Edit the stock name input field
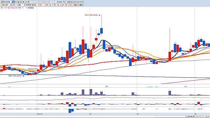Image resolution: width=210 pixels, height=118 pixels. click(8, 2)
